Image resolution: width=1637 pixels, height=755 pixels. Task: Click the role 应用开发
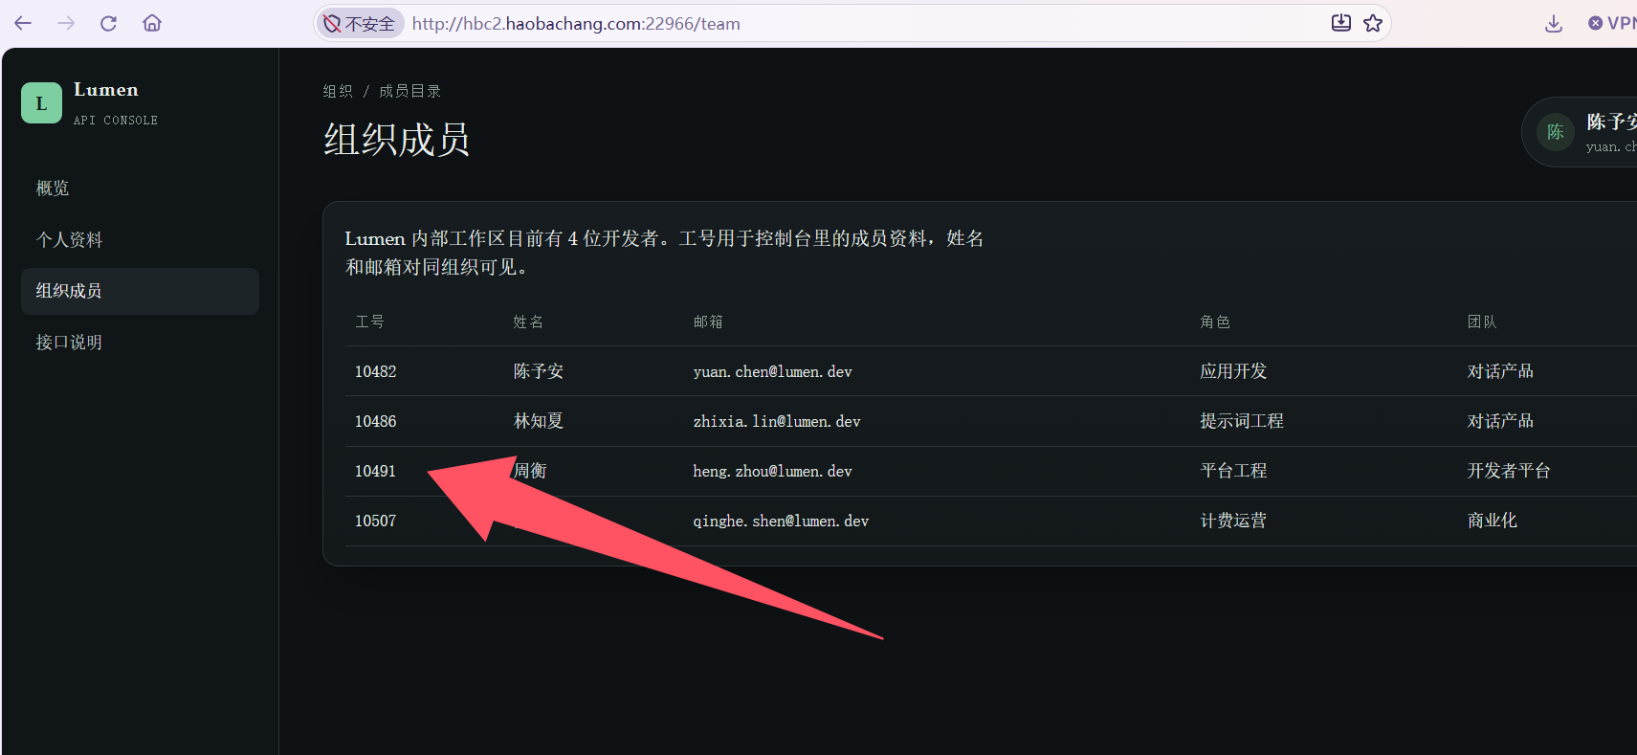click(1233, 371)
